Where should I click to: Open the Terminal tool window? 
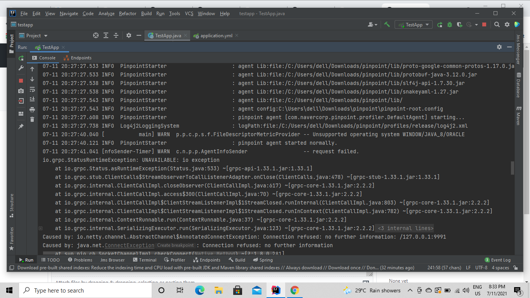click(145, 260)
